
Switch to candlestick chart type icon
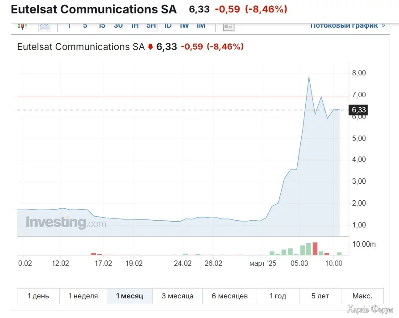tap(22, 26)
